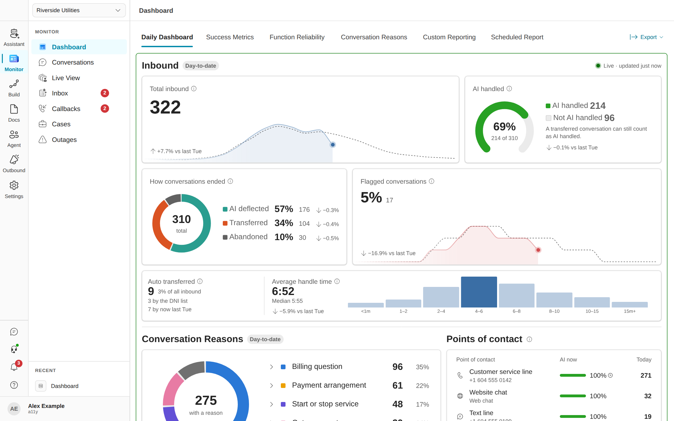Click the Transferred orange legend swatch
This screenshot has height=421, width=674.
(225, 223)
